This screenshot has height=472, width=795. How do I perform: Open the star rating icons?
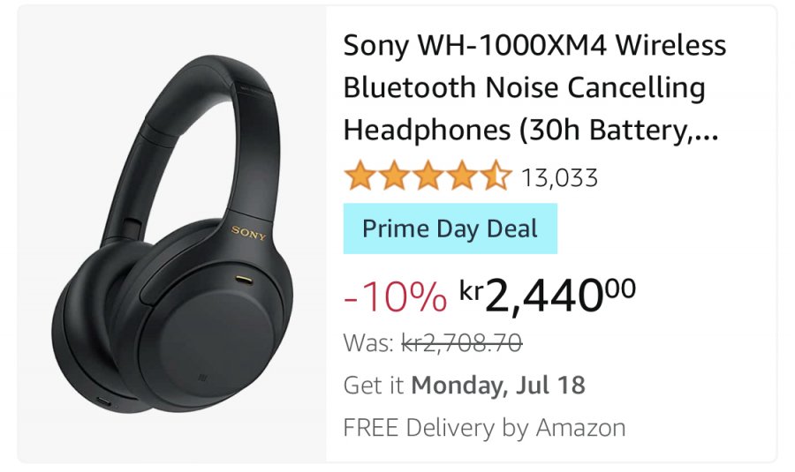point(428,176)
